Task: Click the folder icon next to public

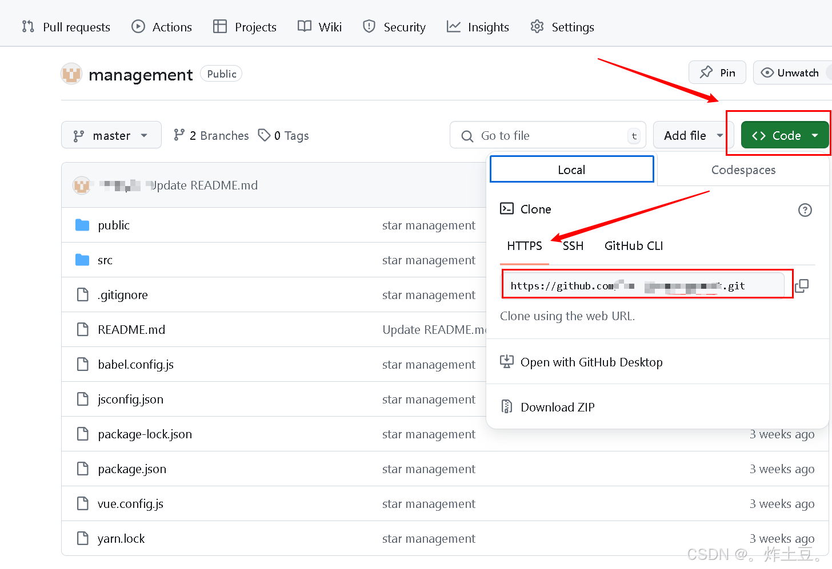Action: coord(82,225)
